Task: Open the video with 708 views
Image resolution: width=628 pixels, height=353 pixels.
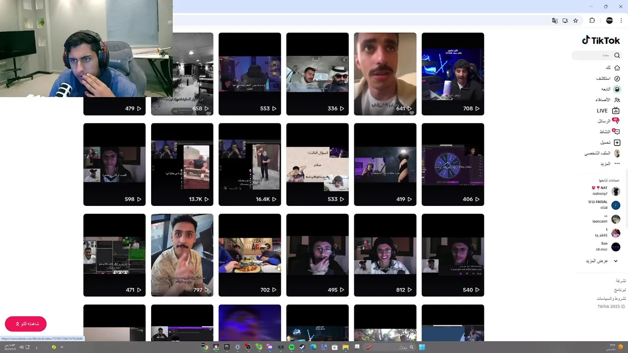Action: (x=453, y=74)
